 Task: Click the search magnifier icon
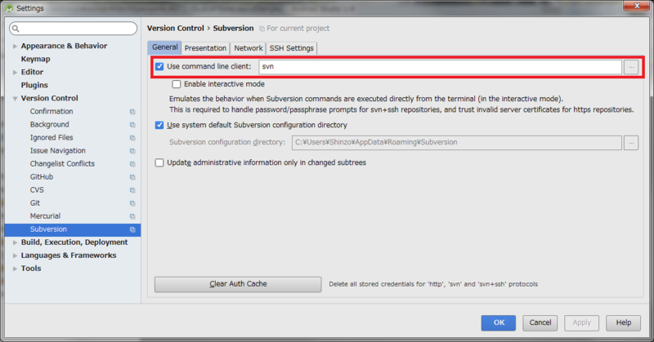pyautogui.click(x=16, y=29)
